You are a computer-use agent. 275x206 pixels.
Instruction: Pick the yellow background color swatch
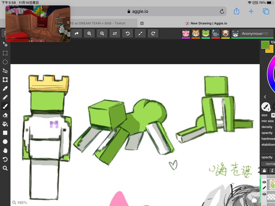[271, 50]
